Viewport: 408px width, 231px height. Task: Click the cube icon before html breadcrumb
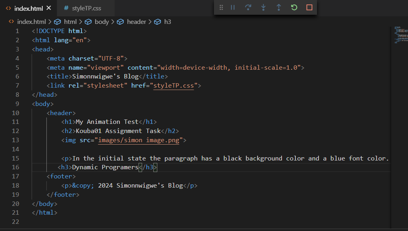pos(57,22)
